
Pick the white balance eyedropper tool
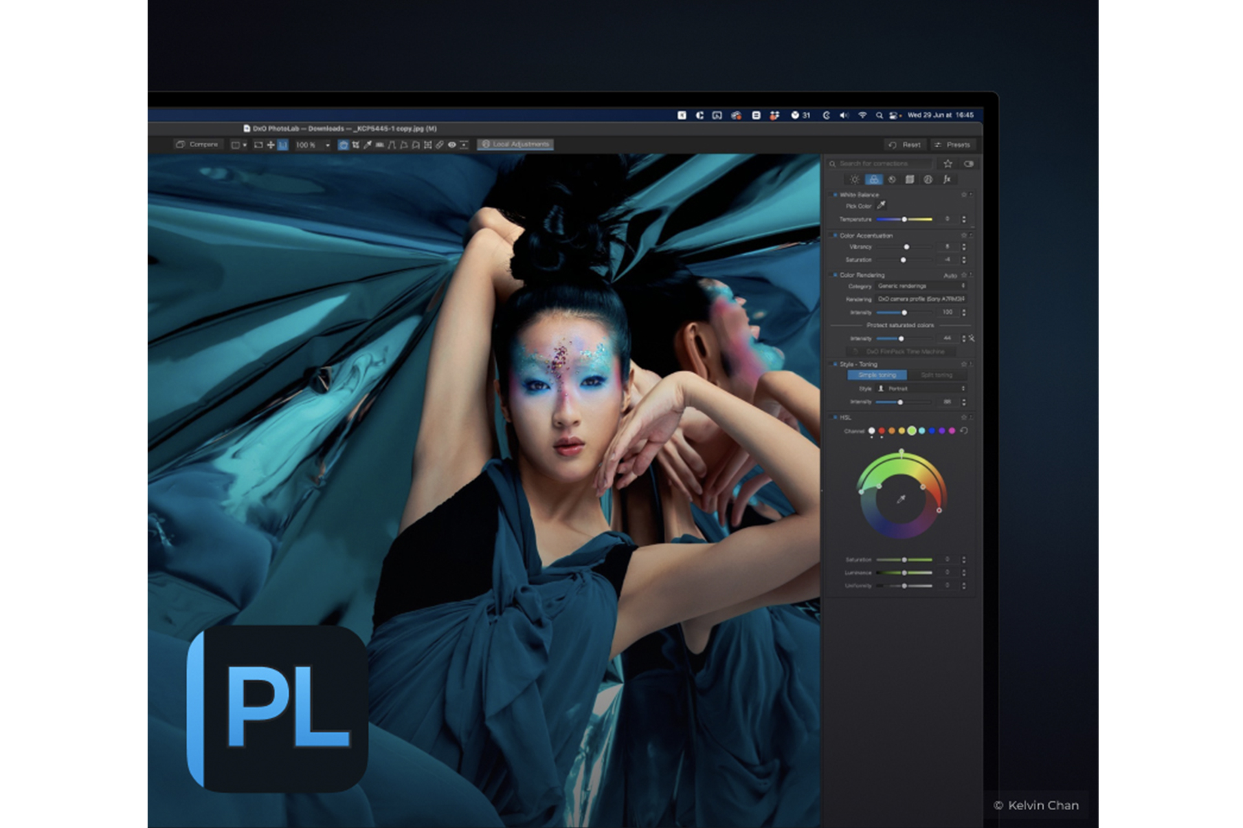click(881, 206)
